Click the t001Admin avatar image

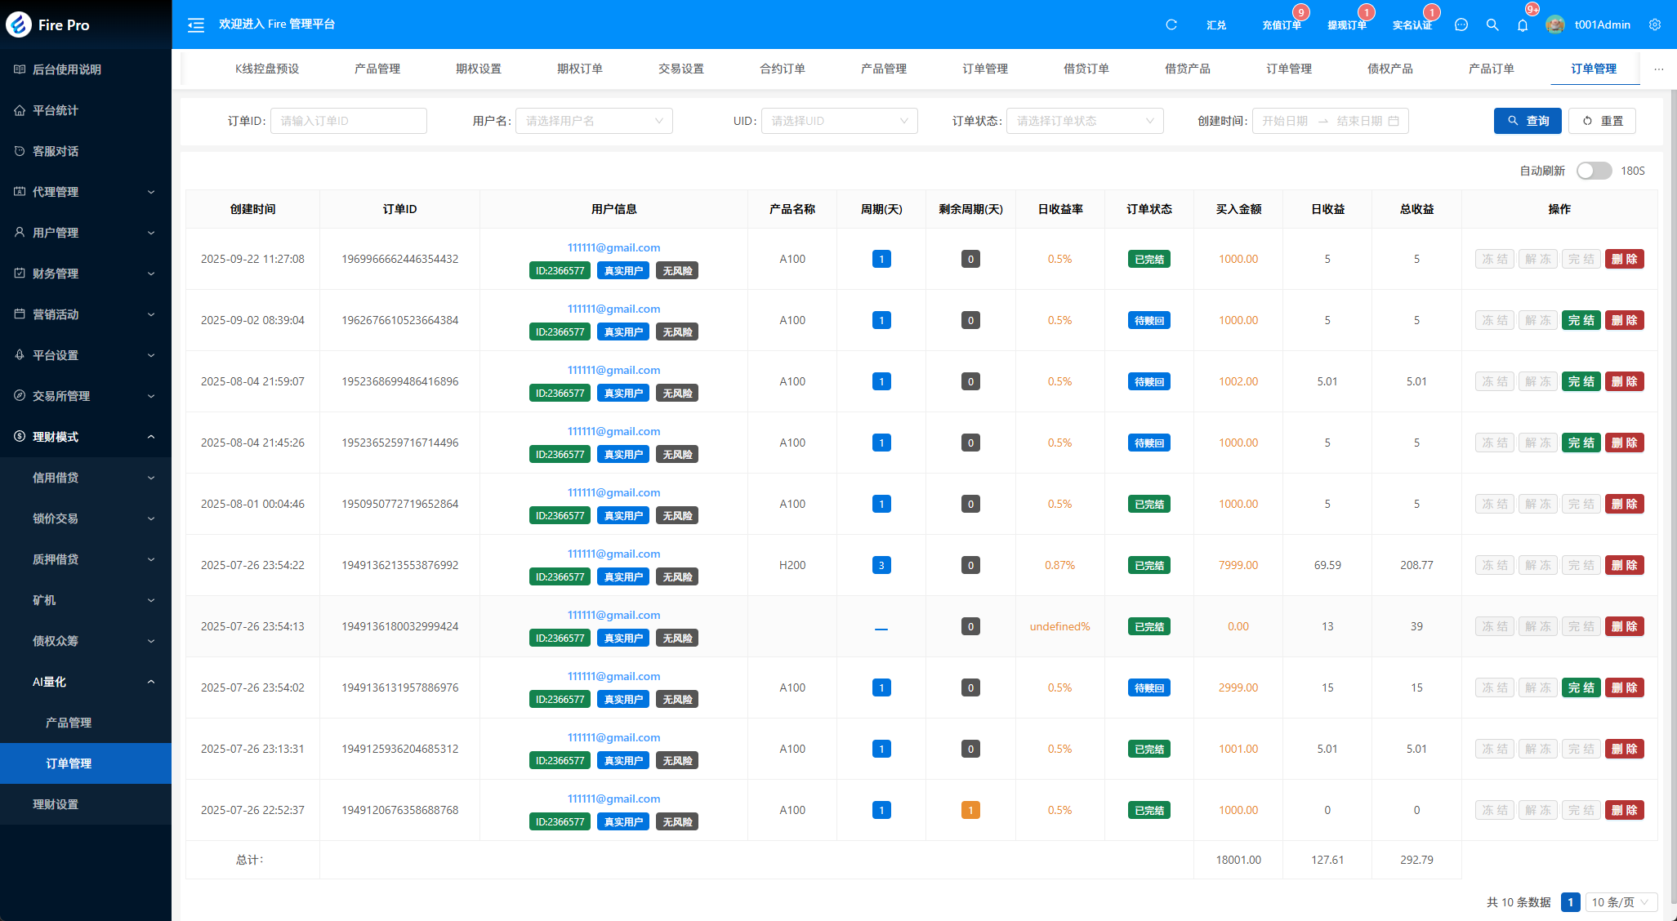(x=1555, y=24)
